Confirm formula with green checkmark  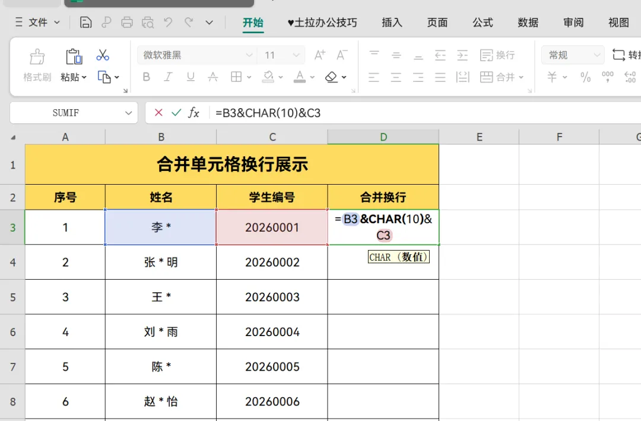tap(176, 112)
